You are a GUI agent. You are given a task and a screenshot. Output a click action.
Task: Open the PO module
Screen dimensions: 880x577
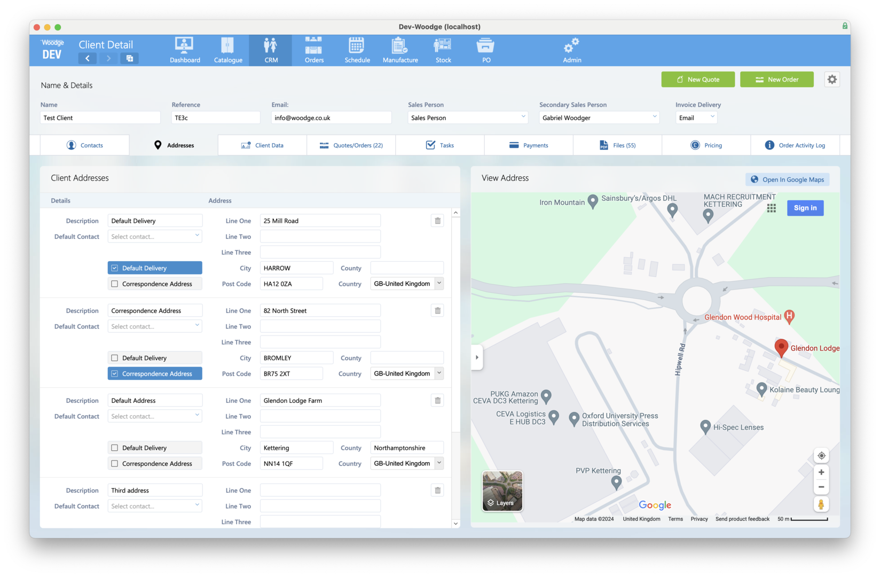(486, 50)
